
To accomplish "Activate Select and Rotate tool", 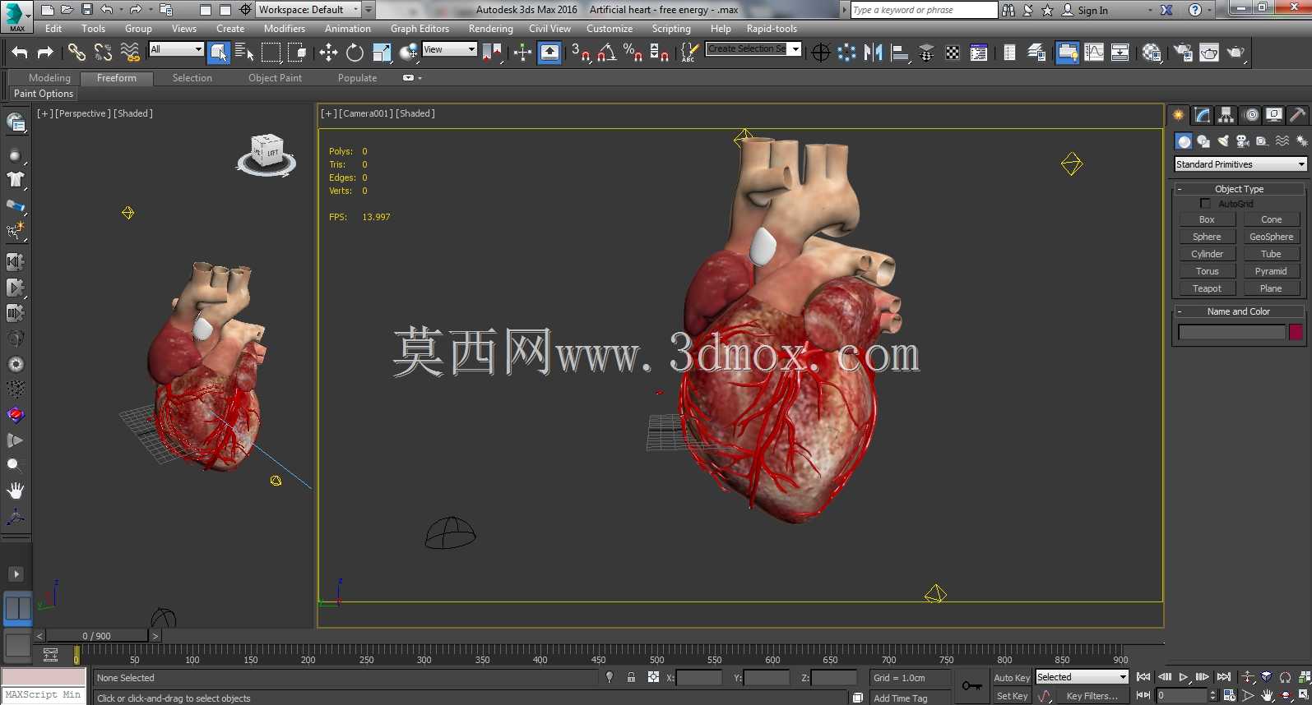I will (355, 53).
